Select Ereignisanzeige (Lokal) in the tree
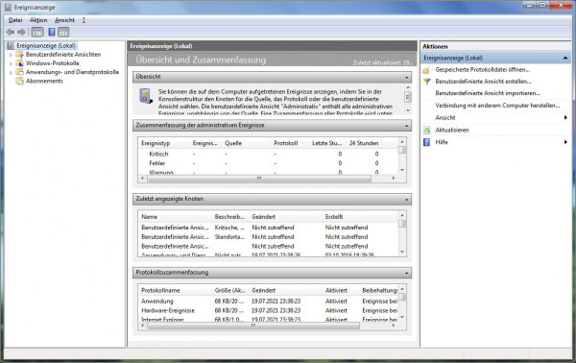This screenshot has width=576, height=363. pyautogui.click(x=46, y=45)
